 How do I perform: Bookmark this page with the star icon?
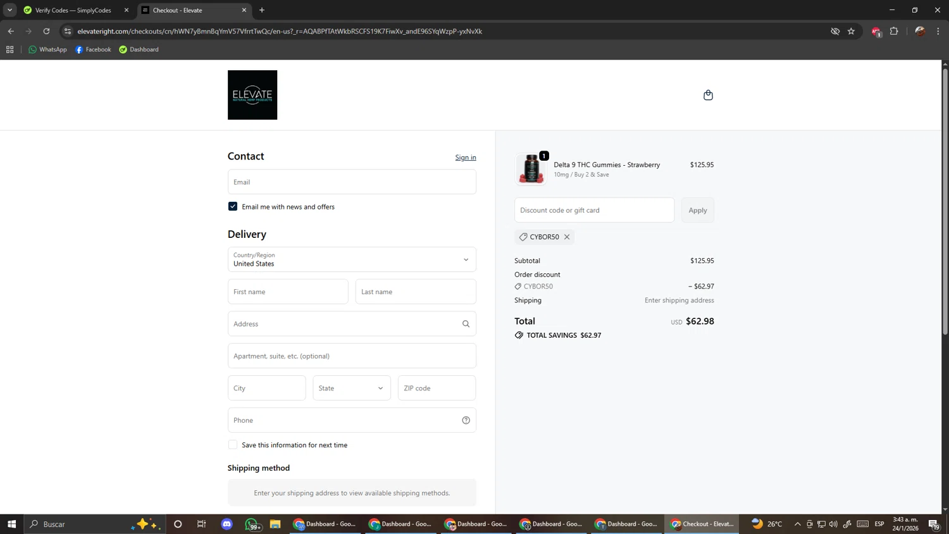[x=851, y=31]
